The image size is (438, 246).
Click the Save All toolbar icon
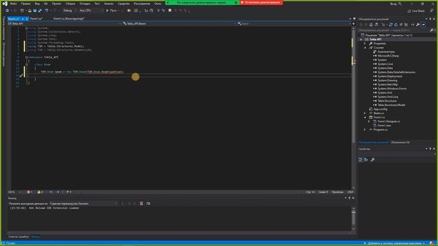40,11
